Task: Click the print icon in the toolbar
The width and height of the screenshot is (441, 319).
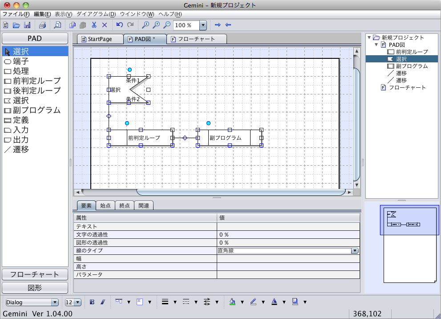Action: (x=42, y=25)
